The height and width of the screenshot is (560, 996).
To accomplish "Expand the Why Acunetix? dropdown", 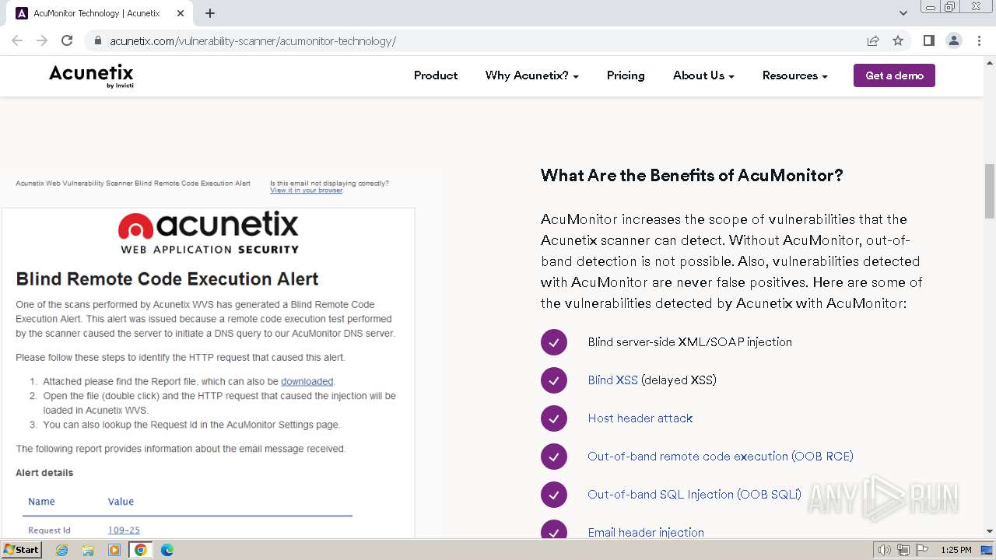I will coord(532,75).
